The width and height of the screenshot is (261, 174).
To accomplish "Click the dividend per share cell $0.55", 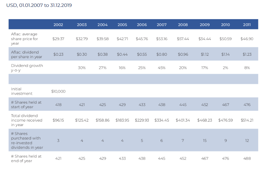I will pyautogui.click(x=142, y=55).
